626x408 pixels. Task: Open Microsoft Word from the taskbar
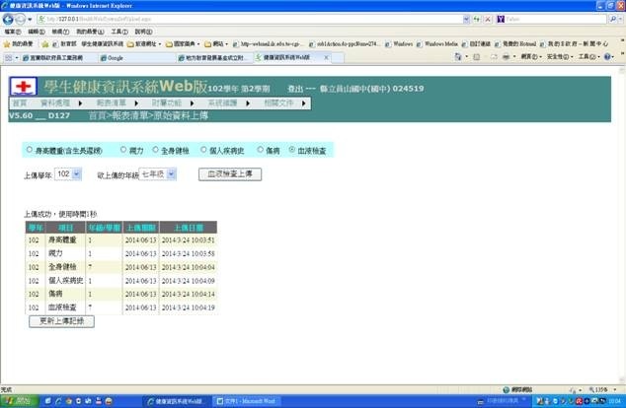(x=249, y=401)
